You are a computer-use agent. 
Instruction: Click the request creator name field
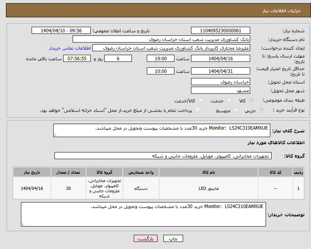pyautogui.click(x=171, y=48)
